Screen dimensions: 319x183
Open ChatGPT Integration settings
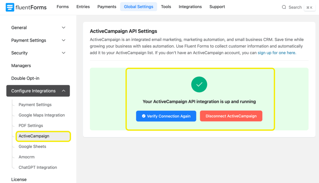(38, 167)
